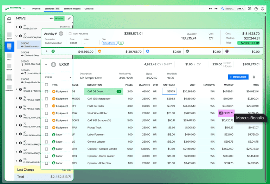
Task: Edit the $65.79 unit cost field
Action: point(170,91)
